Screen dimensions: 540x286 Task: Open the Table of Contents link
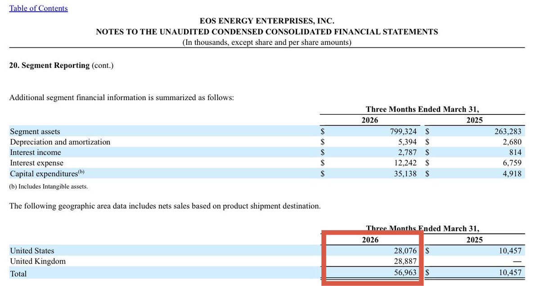coord(39,8)
